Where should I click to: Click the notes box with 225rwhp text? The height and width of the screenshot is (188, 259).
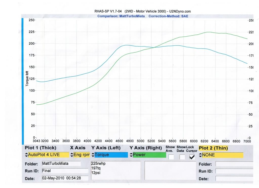coord(116,170)
